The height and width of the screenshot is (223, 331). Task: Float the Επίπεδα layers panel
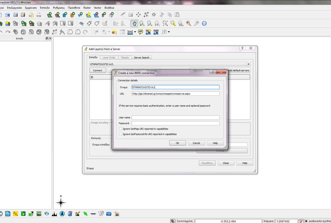tap(47, 38)
